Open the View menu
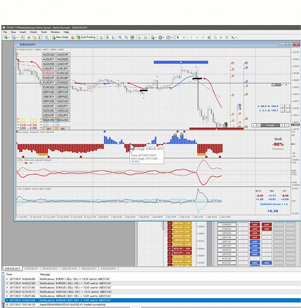 [x=13, y=32]
